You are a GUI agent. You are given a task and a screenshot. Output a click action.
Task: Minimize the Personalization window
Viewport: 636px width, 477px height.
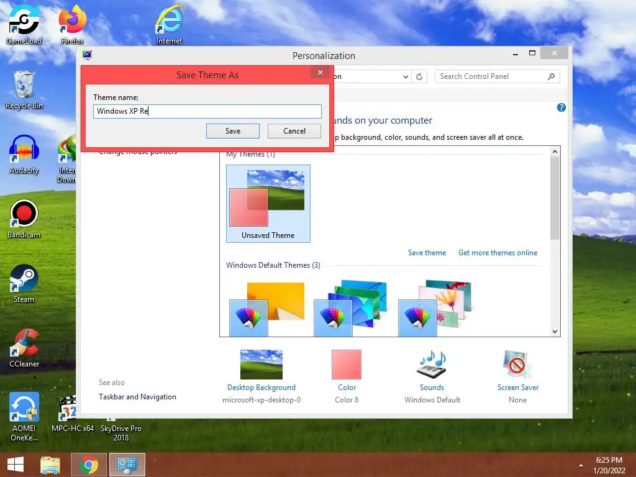(x=515, y=54)
